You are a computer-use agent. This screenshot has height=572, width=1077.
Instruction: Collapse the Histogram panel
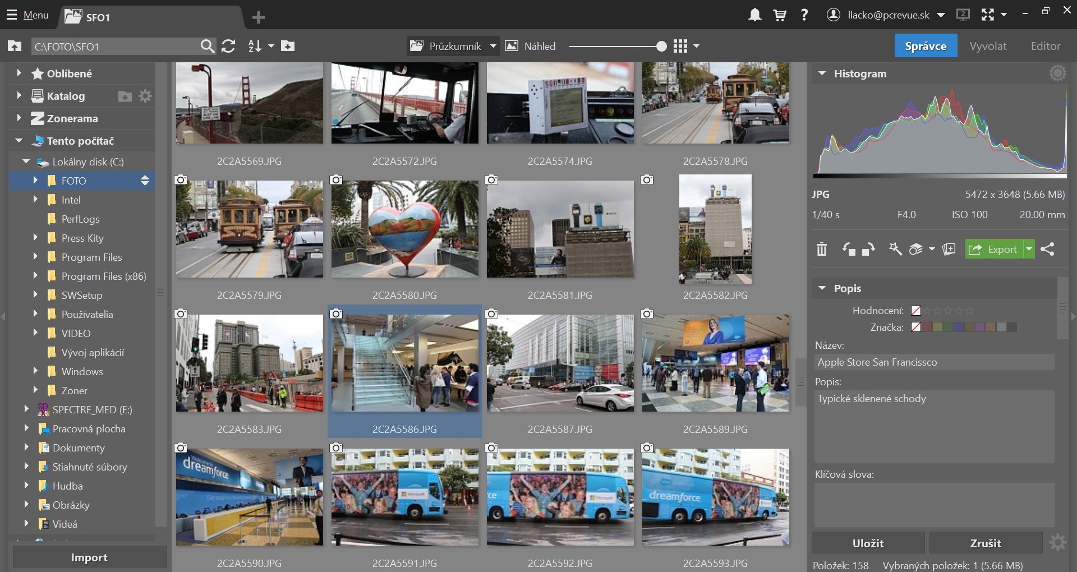coord(822,73)
